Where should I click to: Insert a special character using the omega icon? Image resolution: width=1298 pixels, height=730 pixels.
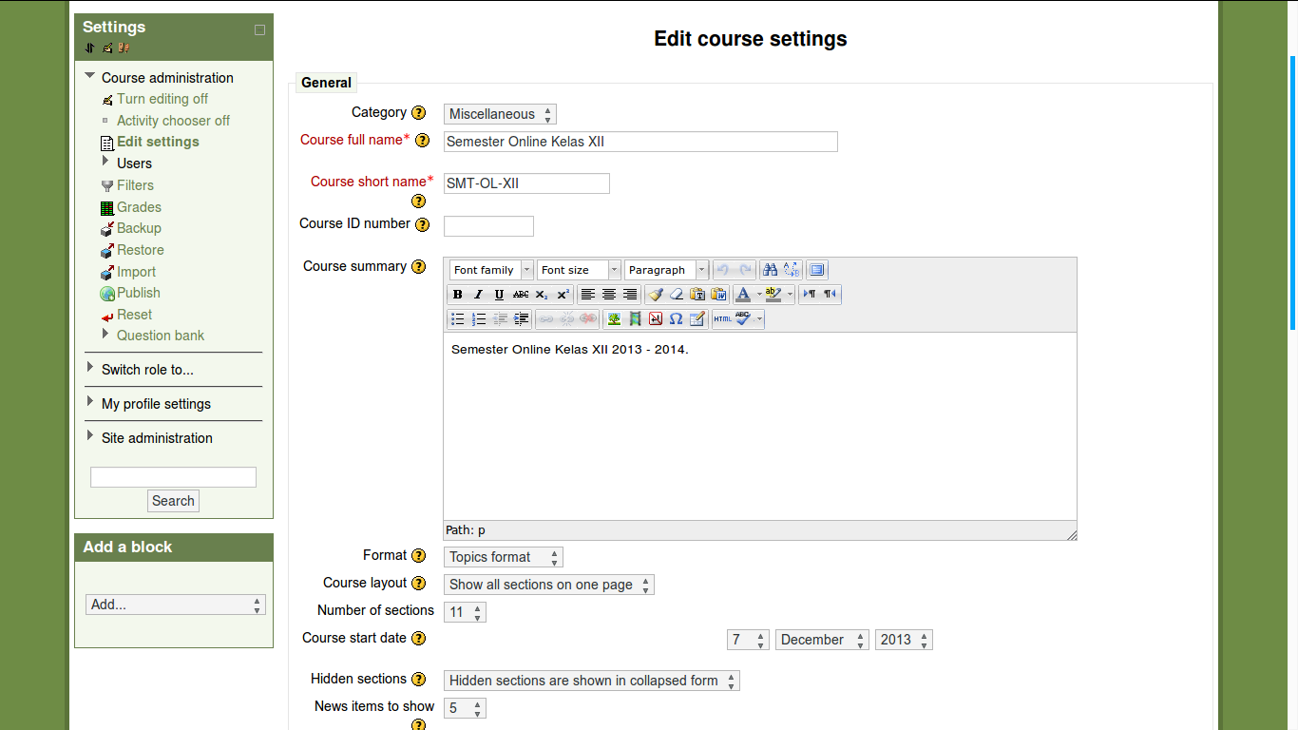click(x=675, y=318)
